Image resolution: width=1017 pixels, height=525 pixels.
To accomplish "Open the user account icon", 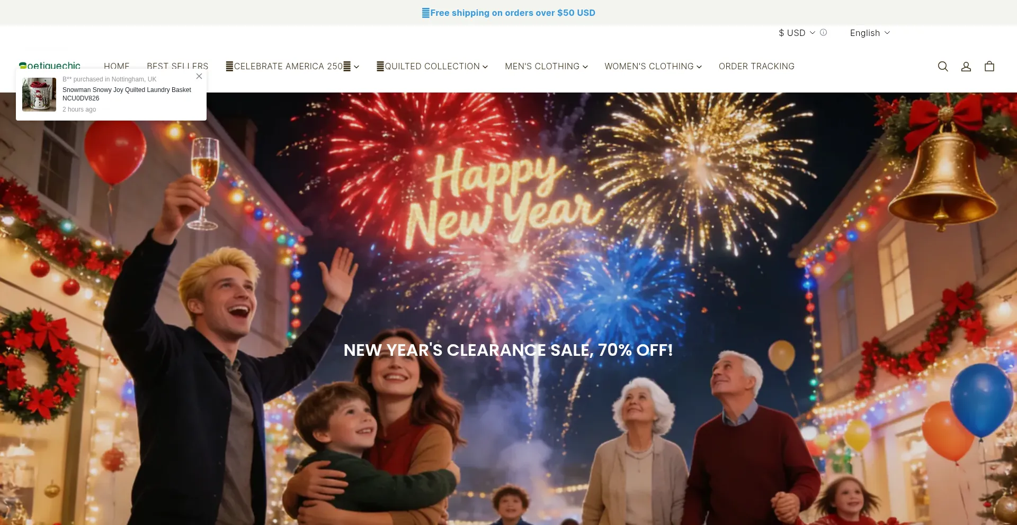I will tap(966, 67).
